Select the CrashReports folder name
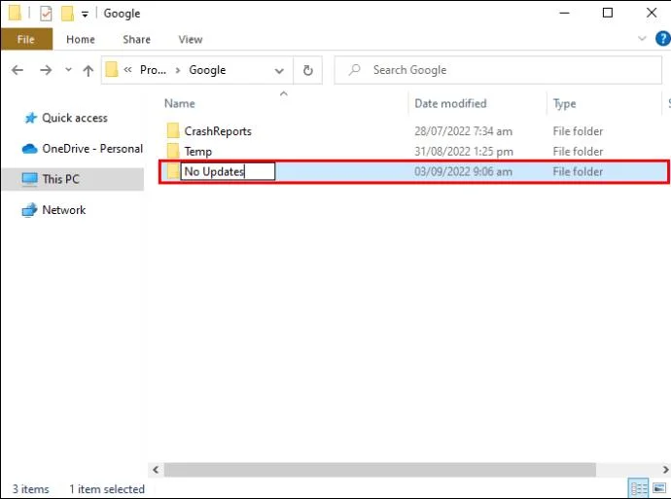The height and width of the screenshot is (499, 671). coord(218,131)
